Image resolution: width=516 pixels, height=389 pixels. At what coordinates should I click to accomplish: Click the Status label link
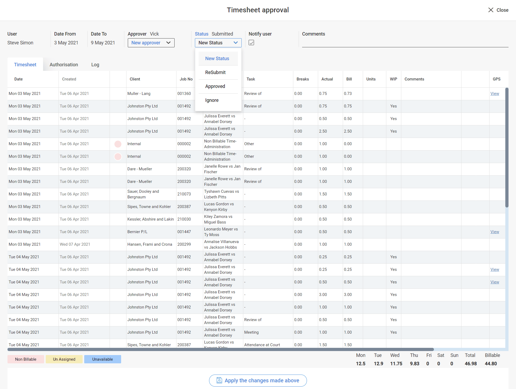coord(202,34)
